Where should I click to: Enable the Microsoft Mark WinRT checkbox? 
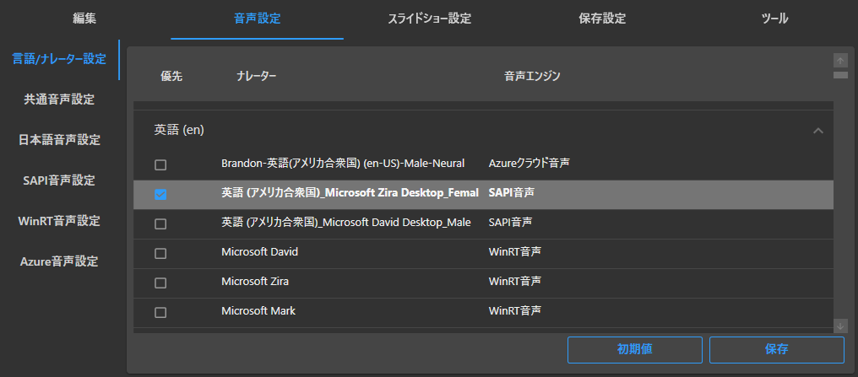point(160,312)
